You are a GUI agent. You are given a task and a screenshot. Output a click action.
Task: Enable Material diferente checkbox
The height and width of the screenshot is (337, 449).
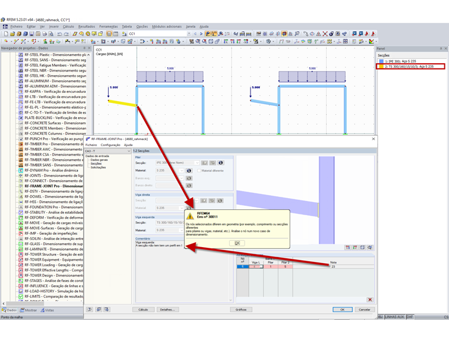[199, 170]
